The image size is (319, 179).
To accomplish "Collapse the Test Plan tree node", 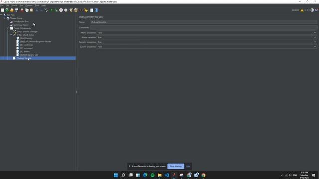I will 1,15.
